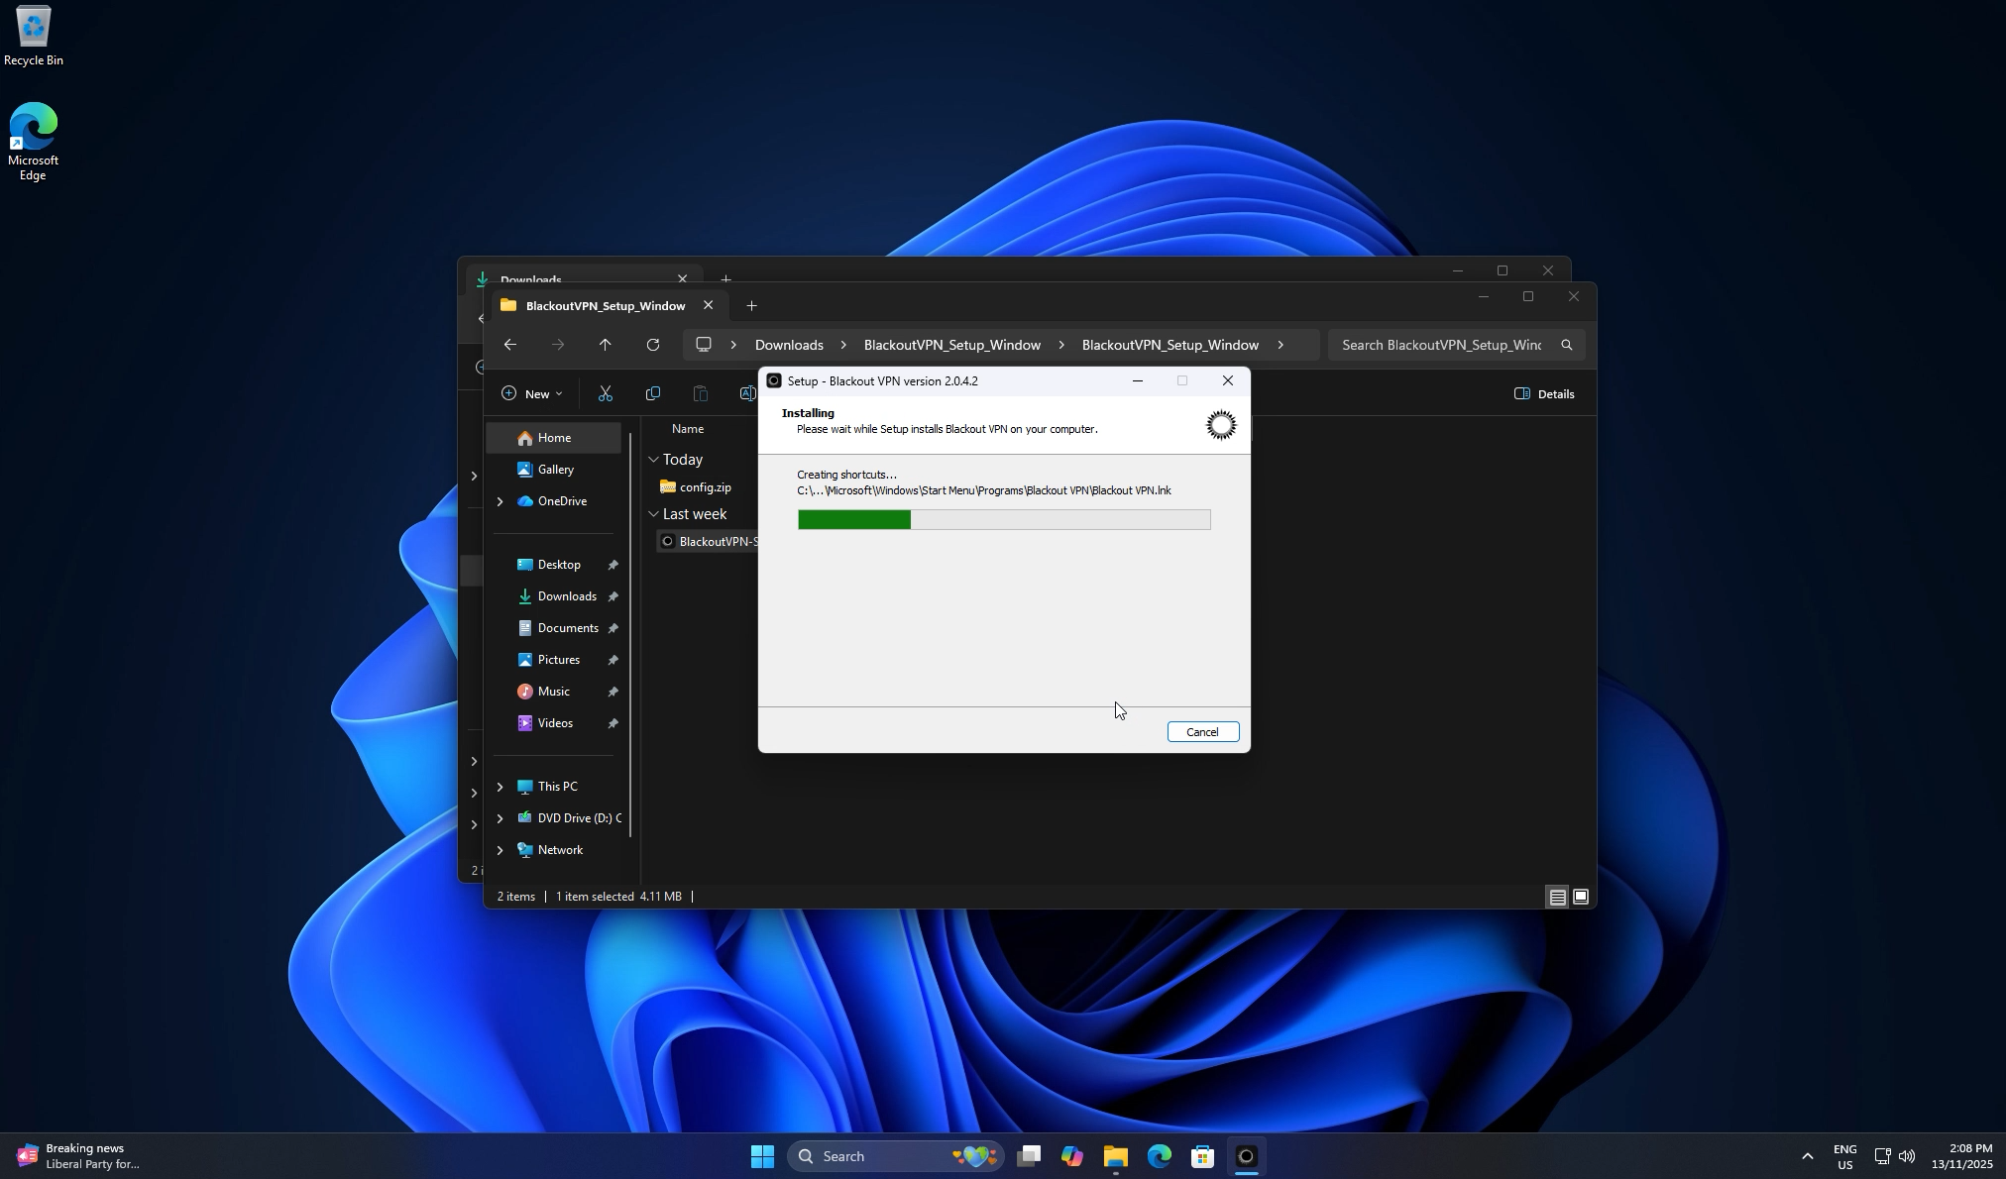The height and width of the screenshot is (1179, 2006).
Task: Collapse the Today group
Action: [x=654, y=459]
